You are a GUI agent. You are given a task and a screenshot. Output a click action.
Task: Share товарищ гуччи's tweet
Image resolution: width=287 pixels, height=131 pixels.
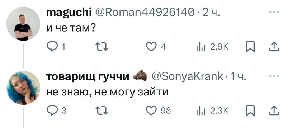[x=274, y=111]
